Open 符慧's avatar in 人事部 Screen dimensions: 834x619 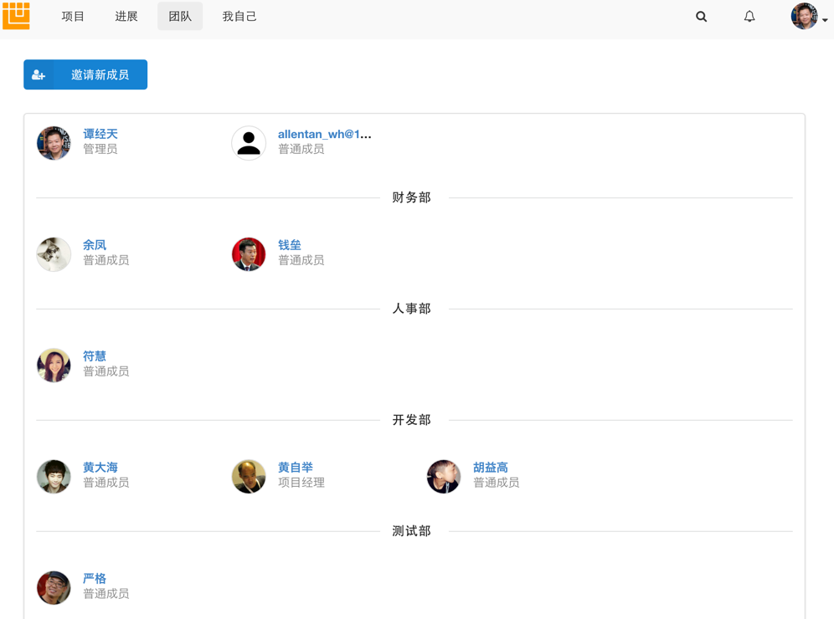[54, 365]
